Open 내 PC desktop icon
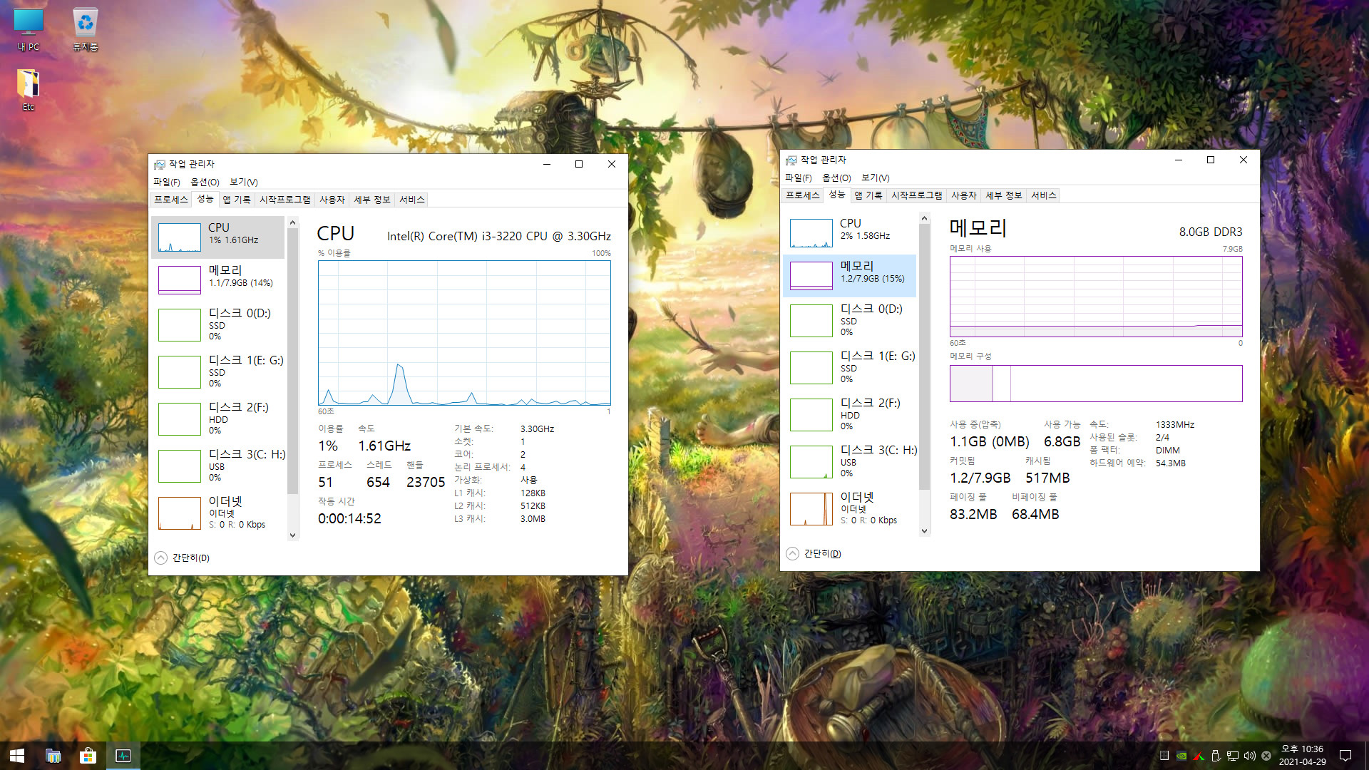This screenshot has height=770, width=1369. [29, 30]
